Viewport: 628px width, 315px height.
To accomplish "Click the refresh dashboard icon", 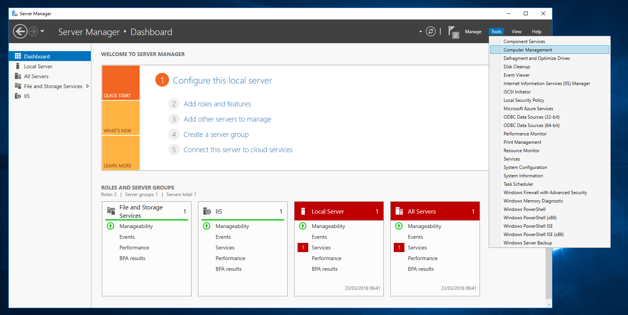I will click(x=431, y=31).
